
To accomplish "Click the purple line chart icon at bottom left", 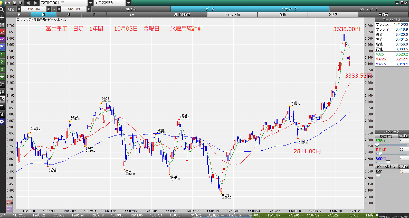I will click(9, 209).
